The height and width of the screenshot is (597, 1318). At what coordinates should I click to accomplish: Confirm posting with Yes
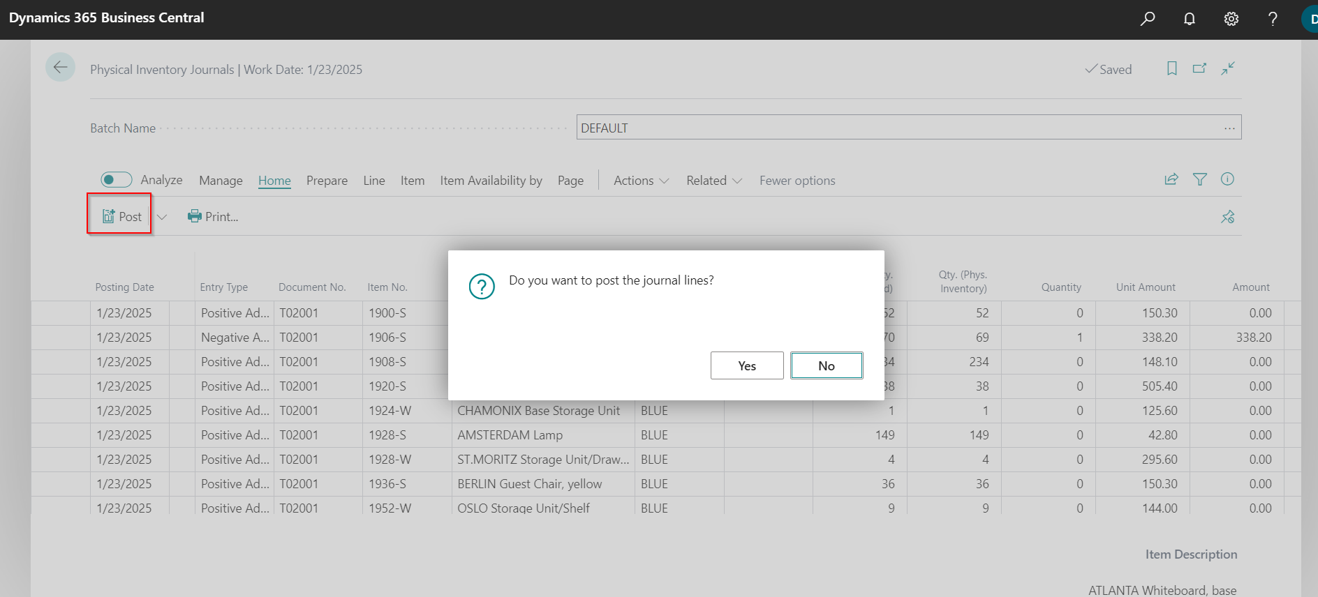click(x=747, y=365)
